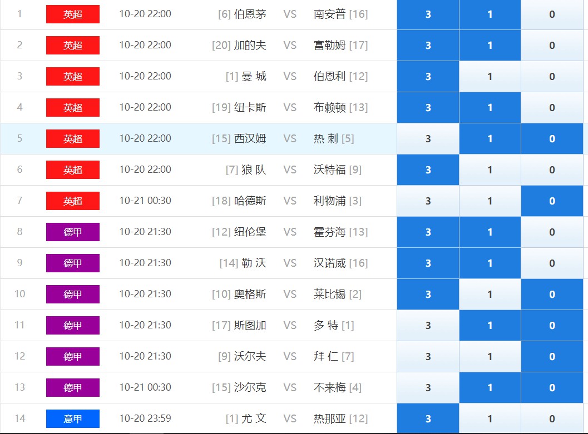This screenshot has width=588, height=434.
Task: Toggle home win 3 for 曼城 vs 伯恩利
Action: (428, 76)
